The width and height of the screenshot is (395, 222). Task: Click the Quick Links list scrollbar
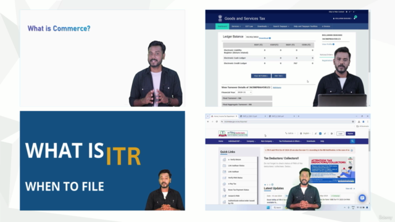257,180
